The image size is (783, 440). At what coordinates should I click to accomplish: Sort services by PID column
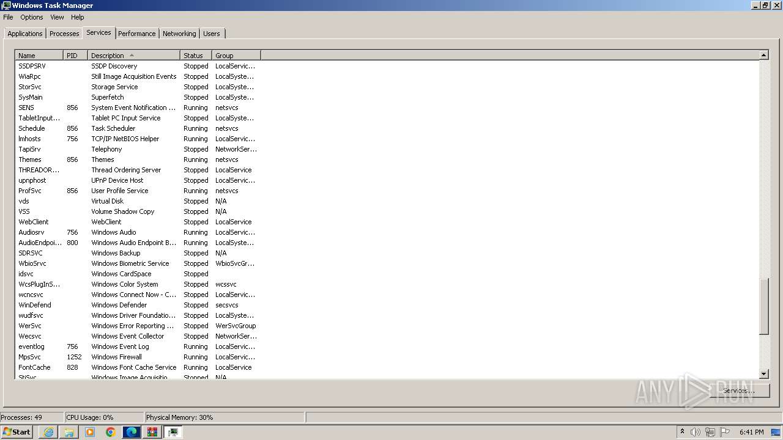tap(75, 56)
